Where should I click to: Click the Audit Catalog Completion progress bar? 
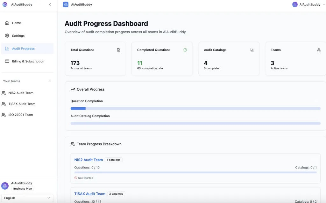tap(195, 124)
